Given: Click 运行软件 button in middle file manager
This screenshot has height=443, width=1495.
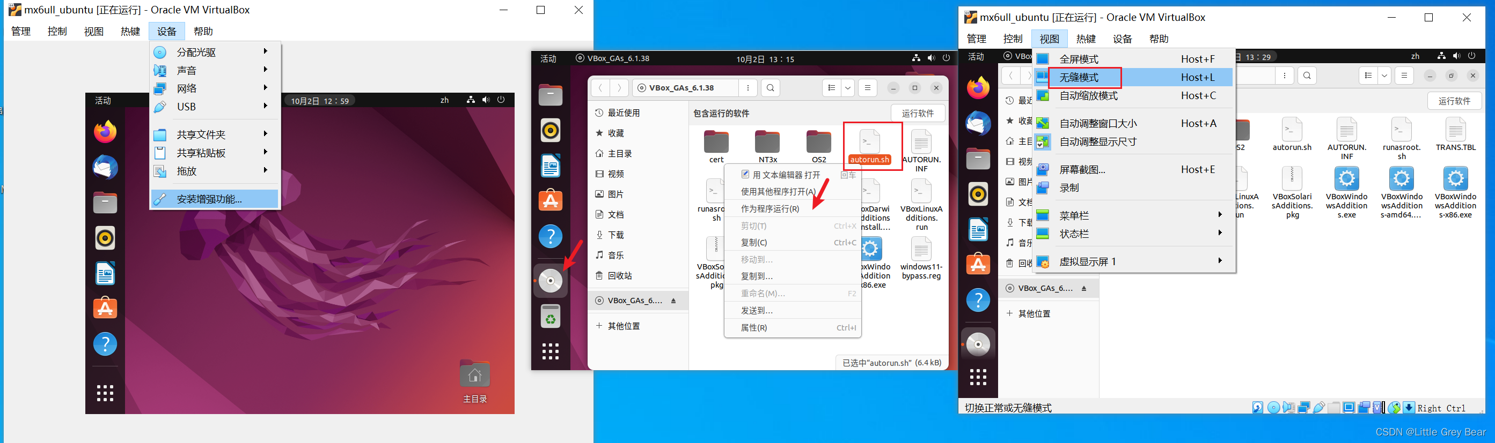Looking at the screenshot, I should [918, 113].
